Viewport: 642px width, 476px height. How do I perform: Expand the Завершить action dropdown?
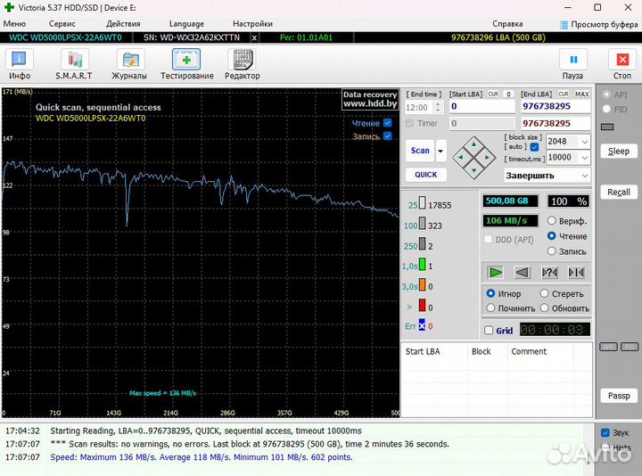click(584, 176)
